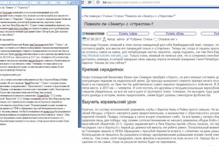Click the right indent marker on Word's ruler
Viewport: 219px width, 146px height.
[x=71, y=3]
